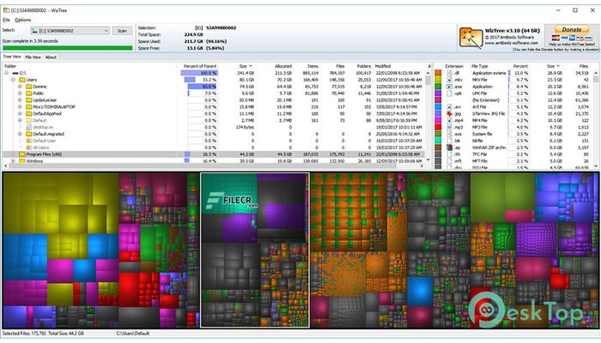The width and height of the screenshot is (601, 343).
Task: Click the .exe file type icon
Action: pyautogui.click(x=449, y=87)
